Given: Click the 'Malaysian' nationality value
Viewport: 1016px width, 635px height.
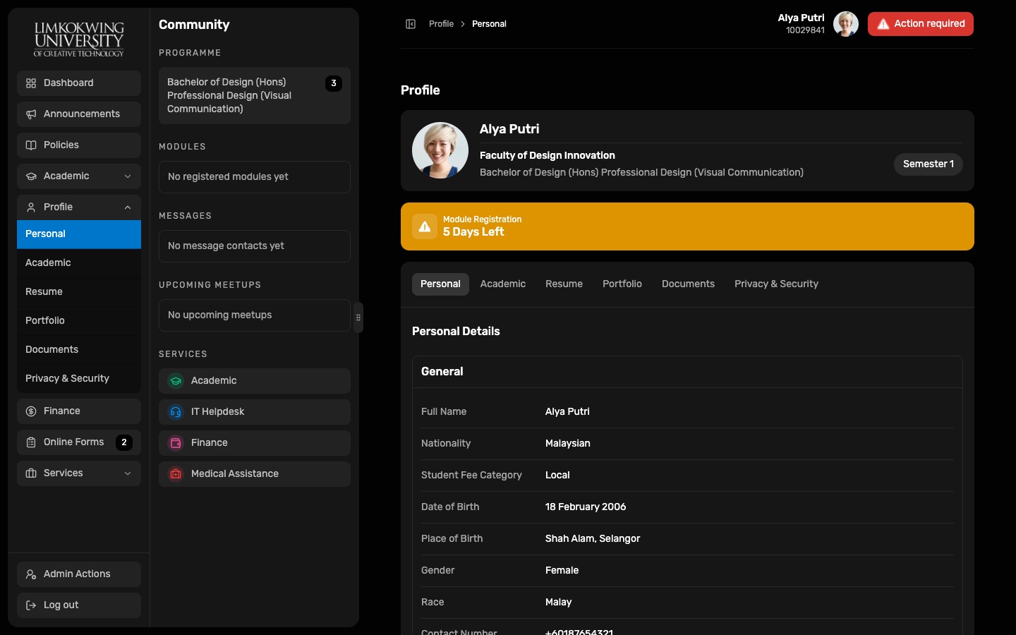Looking at the screenshot, I should point(568,444).
